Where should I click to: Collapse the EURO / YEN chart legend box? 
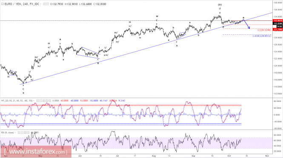pyautogui.click(x=3, y=4)
